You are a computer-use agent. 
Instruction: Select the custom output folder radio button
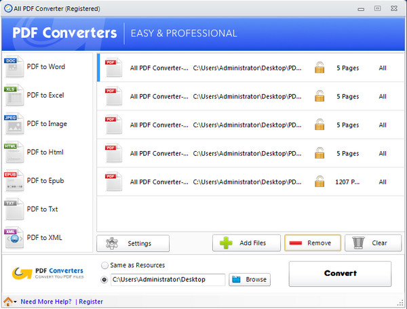click(104, 280)
